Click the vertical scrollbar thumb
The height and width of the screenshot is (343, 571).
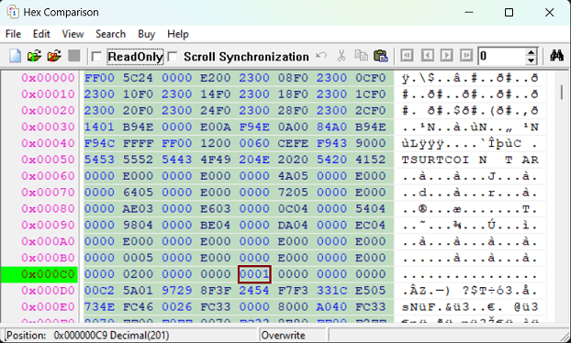pos(562,93)
